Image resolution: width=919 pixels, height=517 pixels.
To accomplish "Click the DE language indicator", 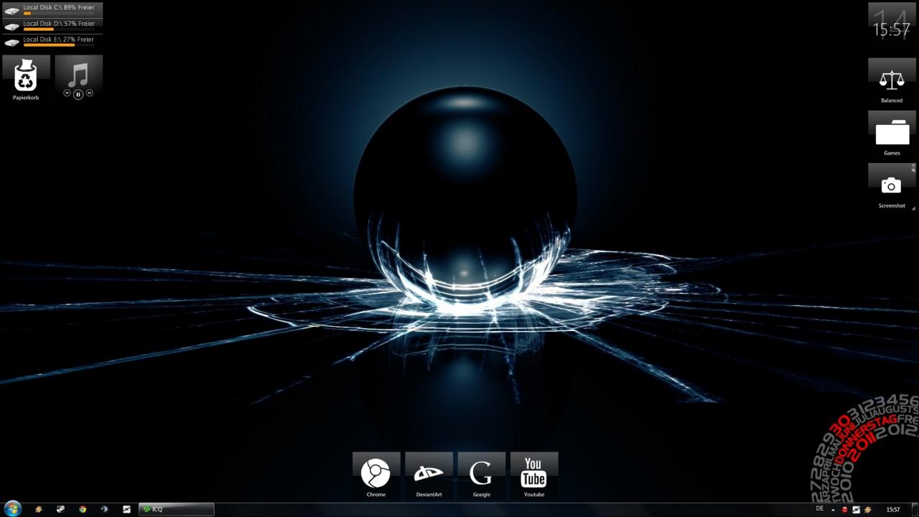I will (820, 508).
